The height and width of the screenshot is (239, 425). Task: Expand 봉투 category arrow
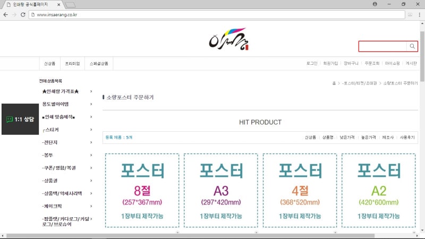[91, 155]
